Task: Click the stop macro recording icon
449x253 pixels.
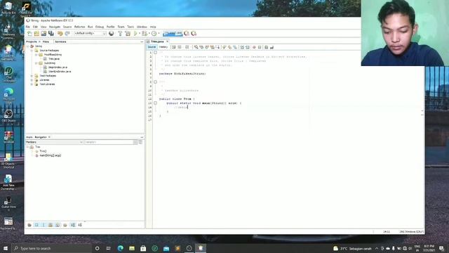Action: pyautogui.click(x=260, y=47)
